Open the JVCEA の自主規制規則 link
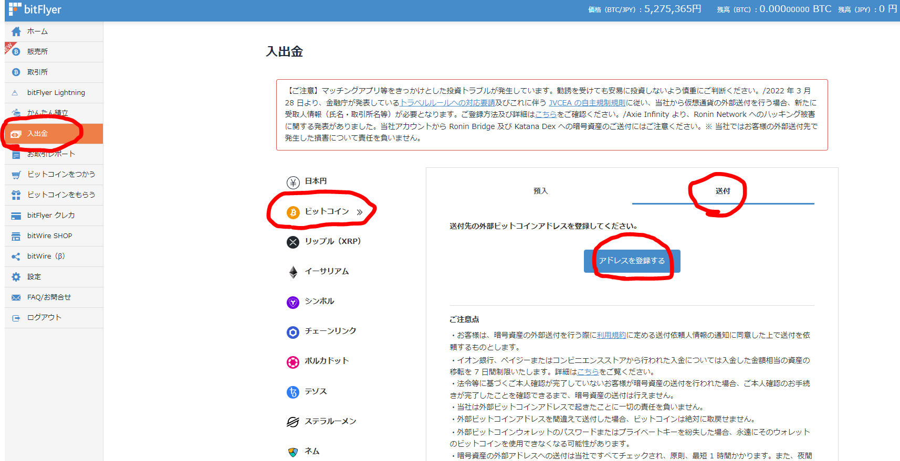The image size is (900, 461). 587,103
